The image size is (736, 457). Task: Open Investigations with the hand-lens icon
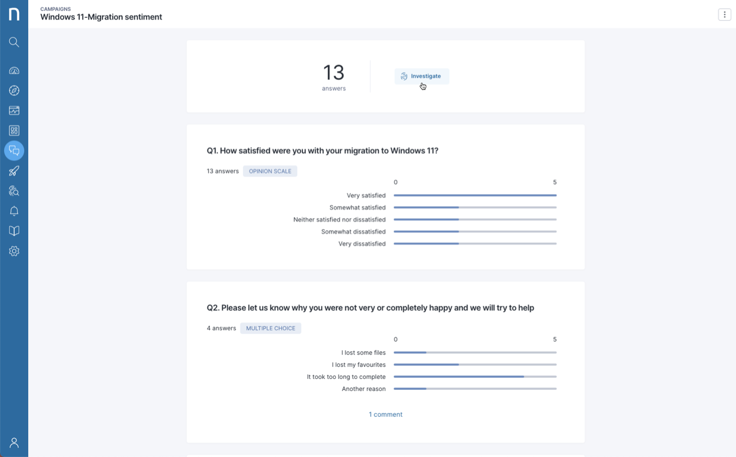point(14,191)
